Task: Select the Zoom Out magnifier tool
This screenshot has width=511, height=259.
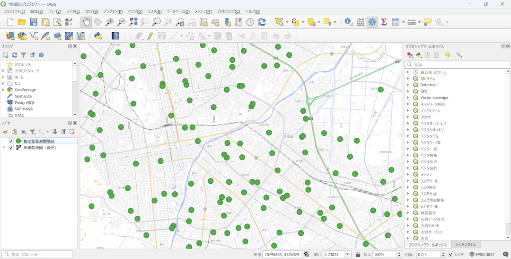Action: click(121, 22)
